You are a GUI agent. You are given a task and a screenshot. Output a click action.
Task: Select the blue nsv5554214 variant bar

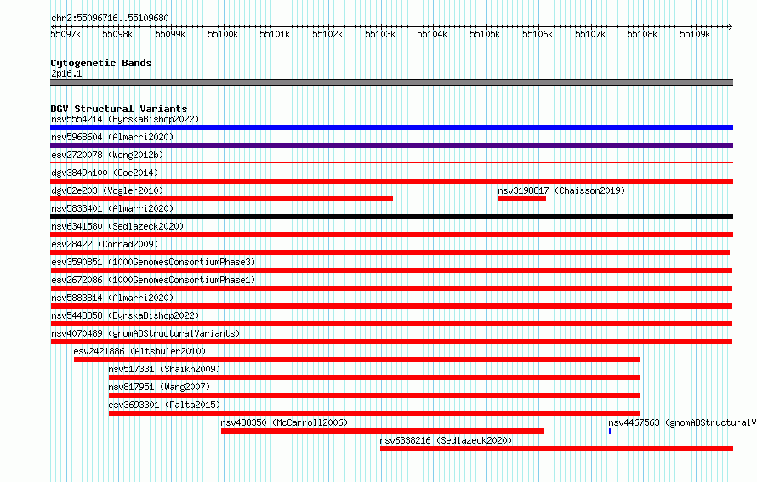click(x=391, y=128)
